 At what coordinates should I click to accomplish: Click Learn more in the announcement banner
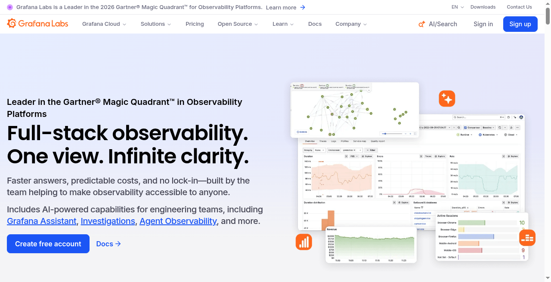click(x=281, y=7)
